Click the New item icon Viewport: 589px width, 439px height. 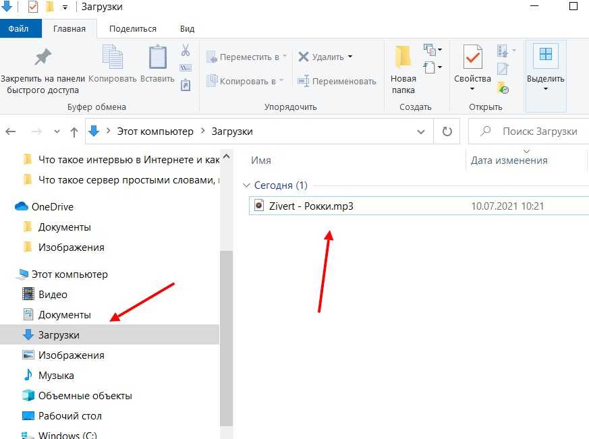click(430, 49)
